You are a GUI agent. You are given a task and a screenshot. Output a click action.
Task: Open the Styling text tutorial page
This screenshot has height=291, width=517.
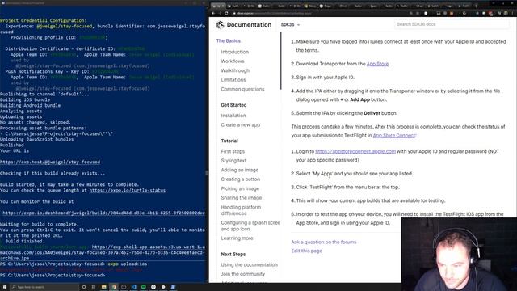tap(233, 161)
